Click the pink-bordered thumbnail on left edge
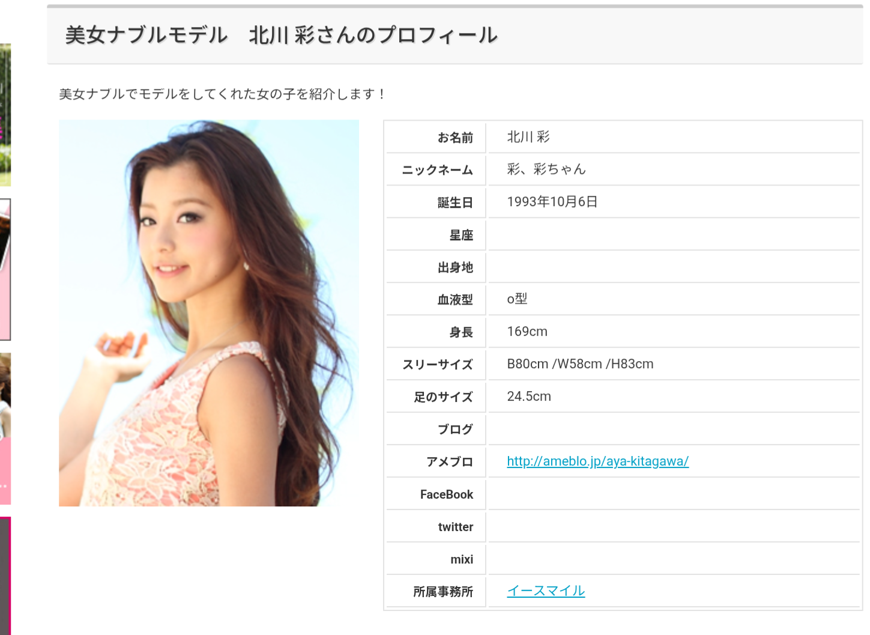 coord(5,269)
